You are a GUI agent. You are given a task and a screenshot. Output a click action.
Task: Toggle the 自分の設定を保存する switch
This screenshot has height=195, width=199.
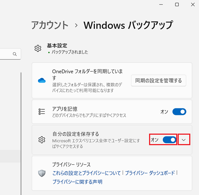click(170, 140)
